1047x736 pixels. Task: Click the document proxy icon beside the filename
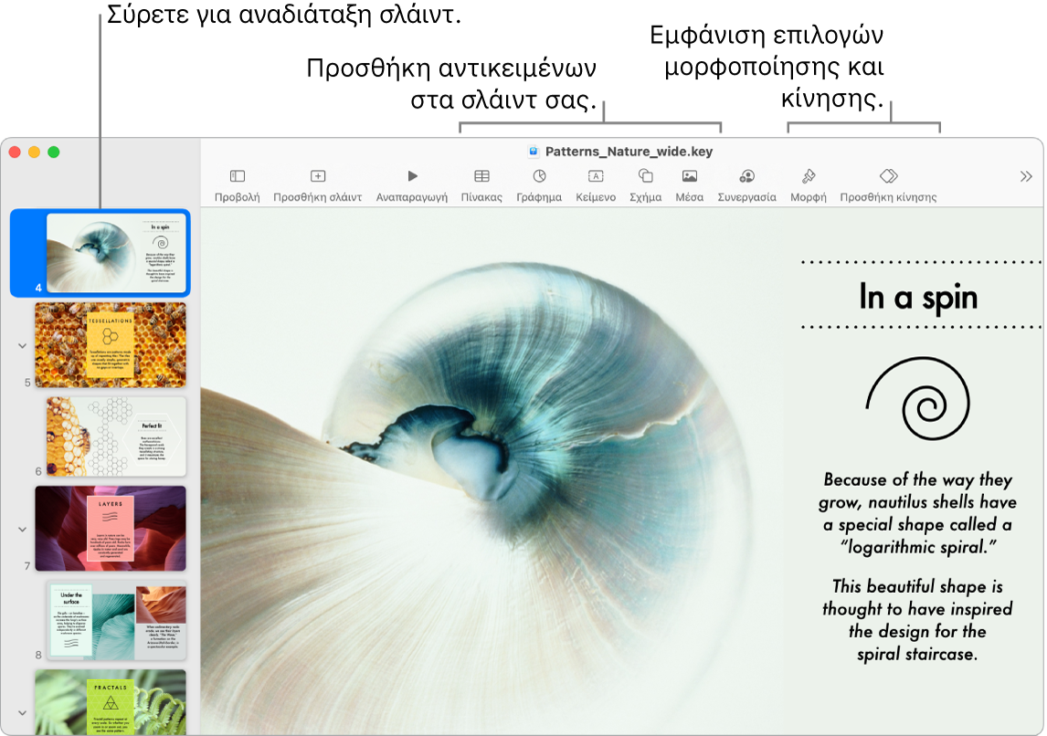[x=534, y=152]
